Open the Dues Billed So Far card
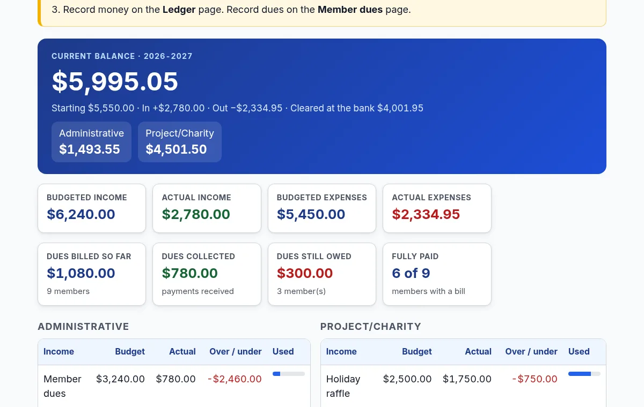 tap(92, 274)
